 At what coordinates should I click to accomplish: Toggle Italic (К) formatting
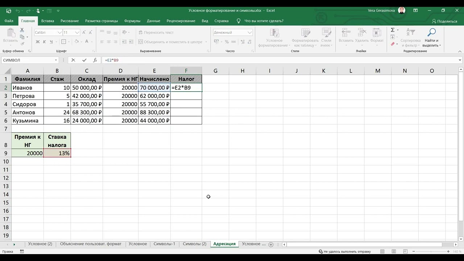[45, 42]
